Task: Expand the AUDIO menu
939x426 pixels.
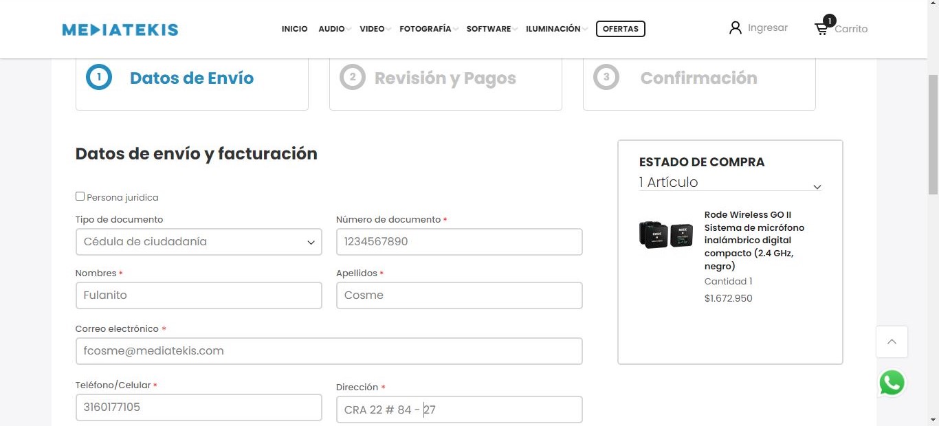Action: [335, 29]
